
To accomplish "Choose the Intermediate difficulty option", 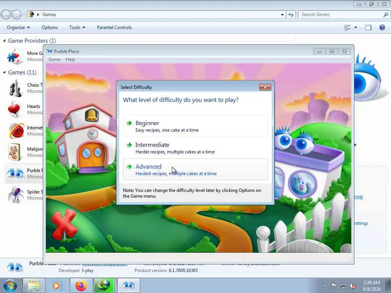I will [195, 148].
